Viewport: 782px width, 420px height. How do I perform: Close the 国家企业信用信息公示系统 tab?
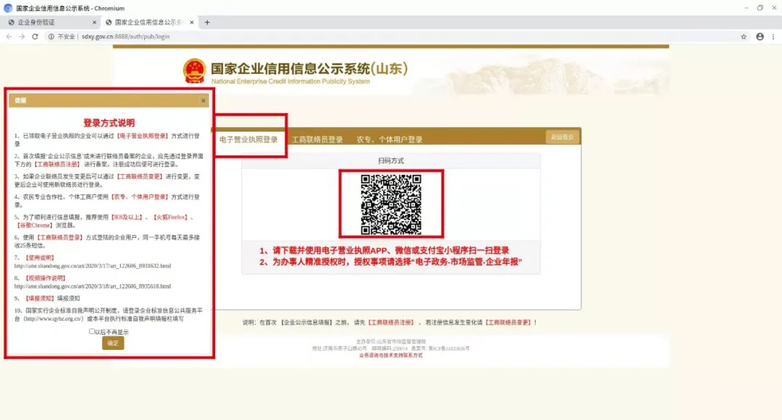[191, 22]
